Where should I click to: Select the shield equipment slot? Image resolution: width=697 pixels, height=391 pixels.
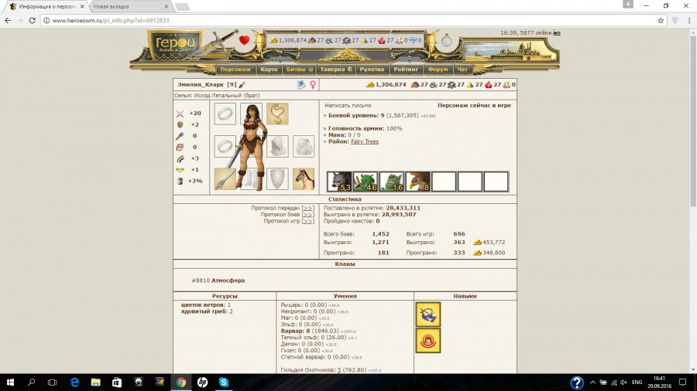coord(277,179)
